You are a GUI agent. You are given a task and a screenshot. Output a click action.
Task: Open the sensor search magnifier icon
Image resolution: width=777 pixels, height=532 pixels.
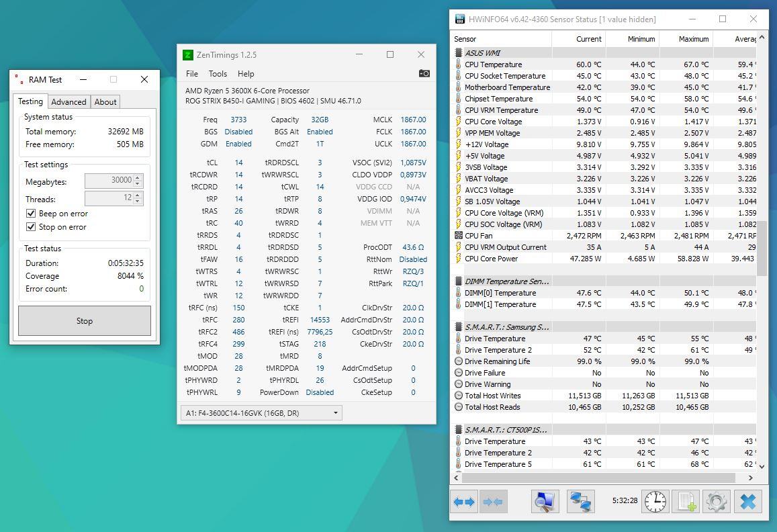(545, 501)
